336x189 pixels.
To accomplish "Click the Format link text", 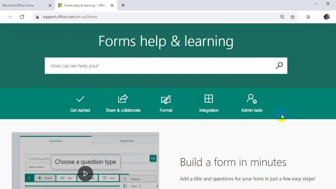I will (x=166, y=110).
